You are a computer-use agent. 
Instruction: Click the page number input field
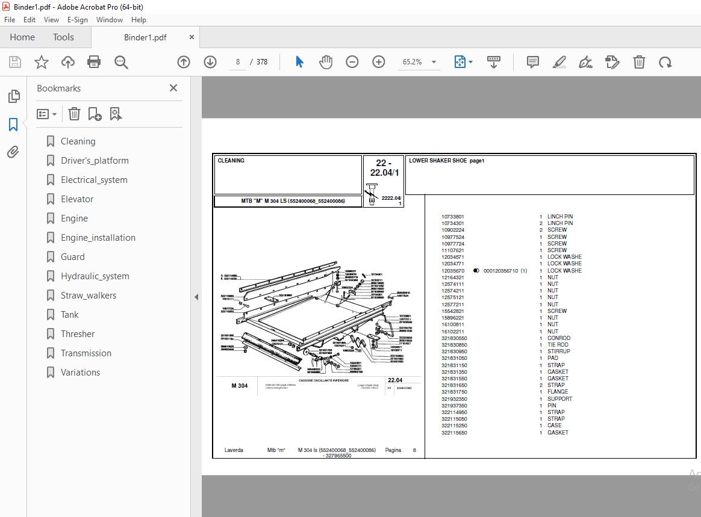coord(237,62)
